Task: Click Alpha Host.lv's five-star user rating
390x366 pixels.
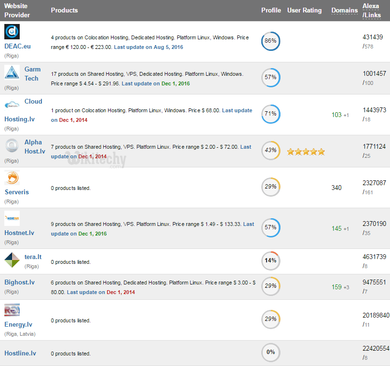Action: 306,151
